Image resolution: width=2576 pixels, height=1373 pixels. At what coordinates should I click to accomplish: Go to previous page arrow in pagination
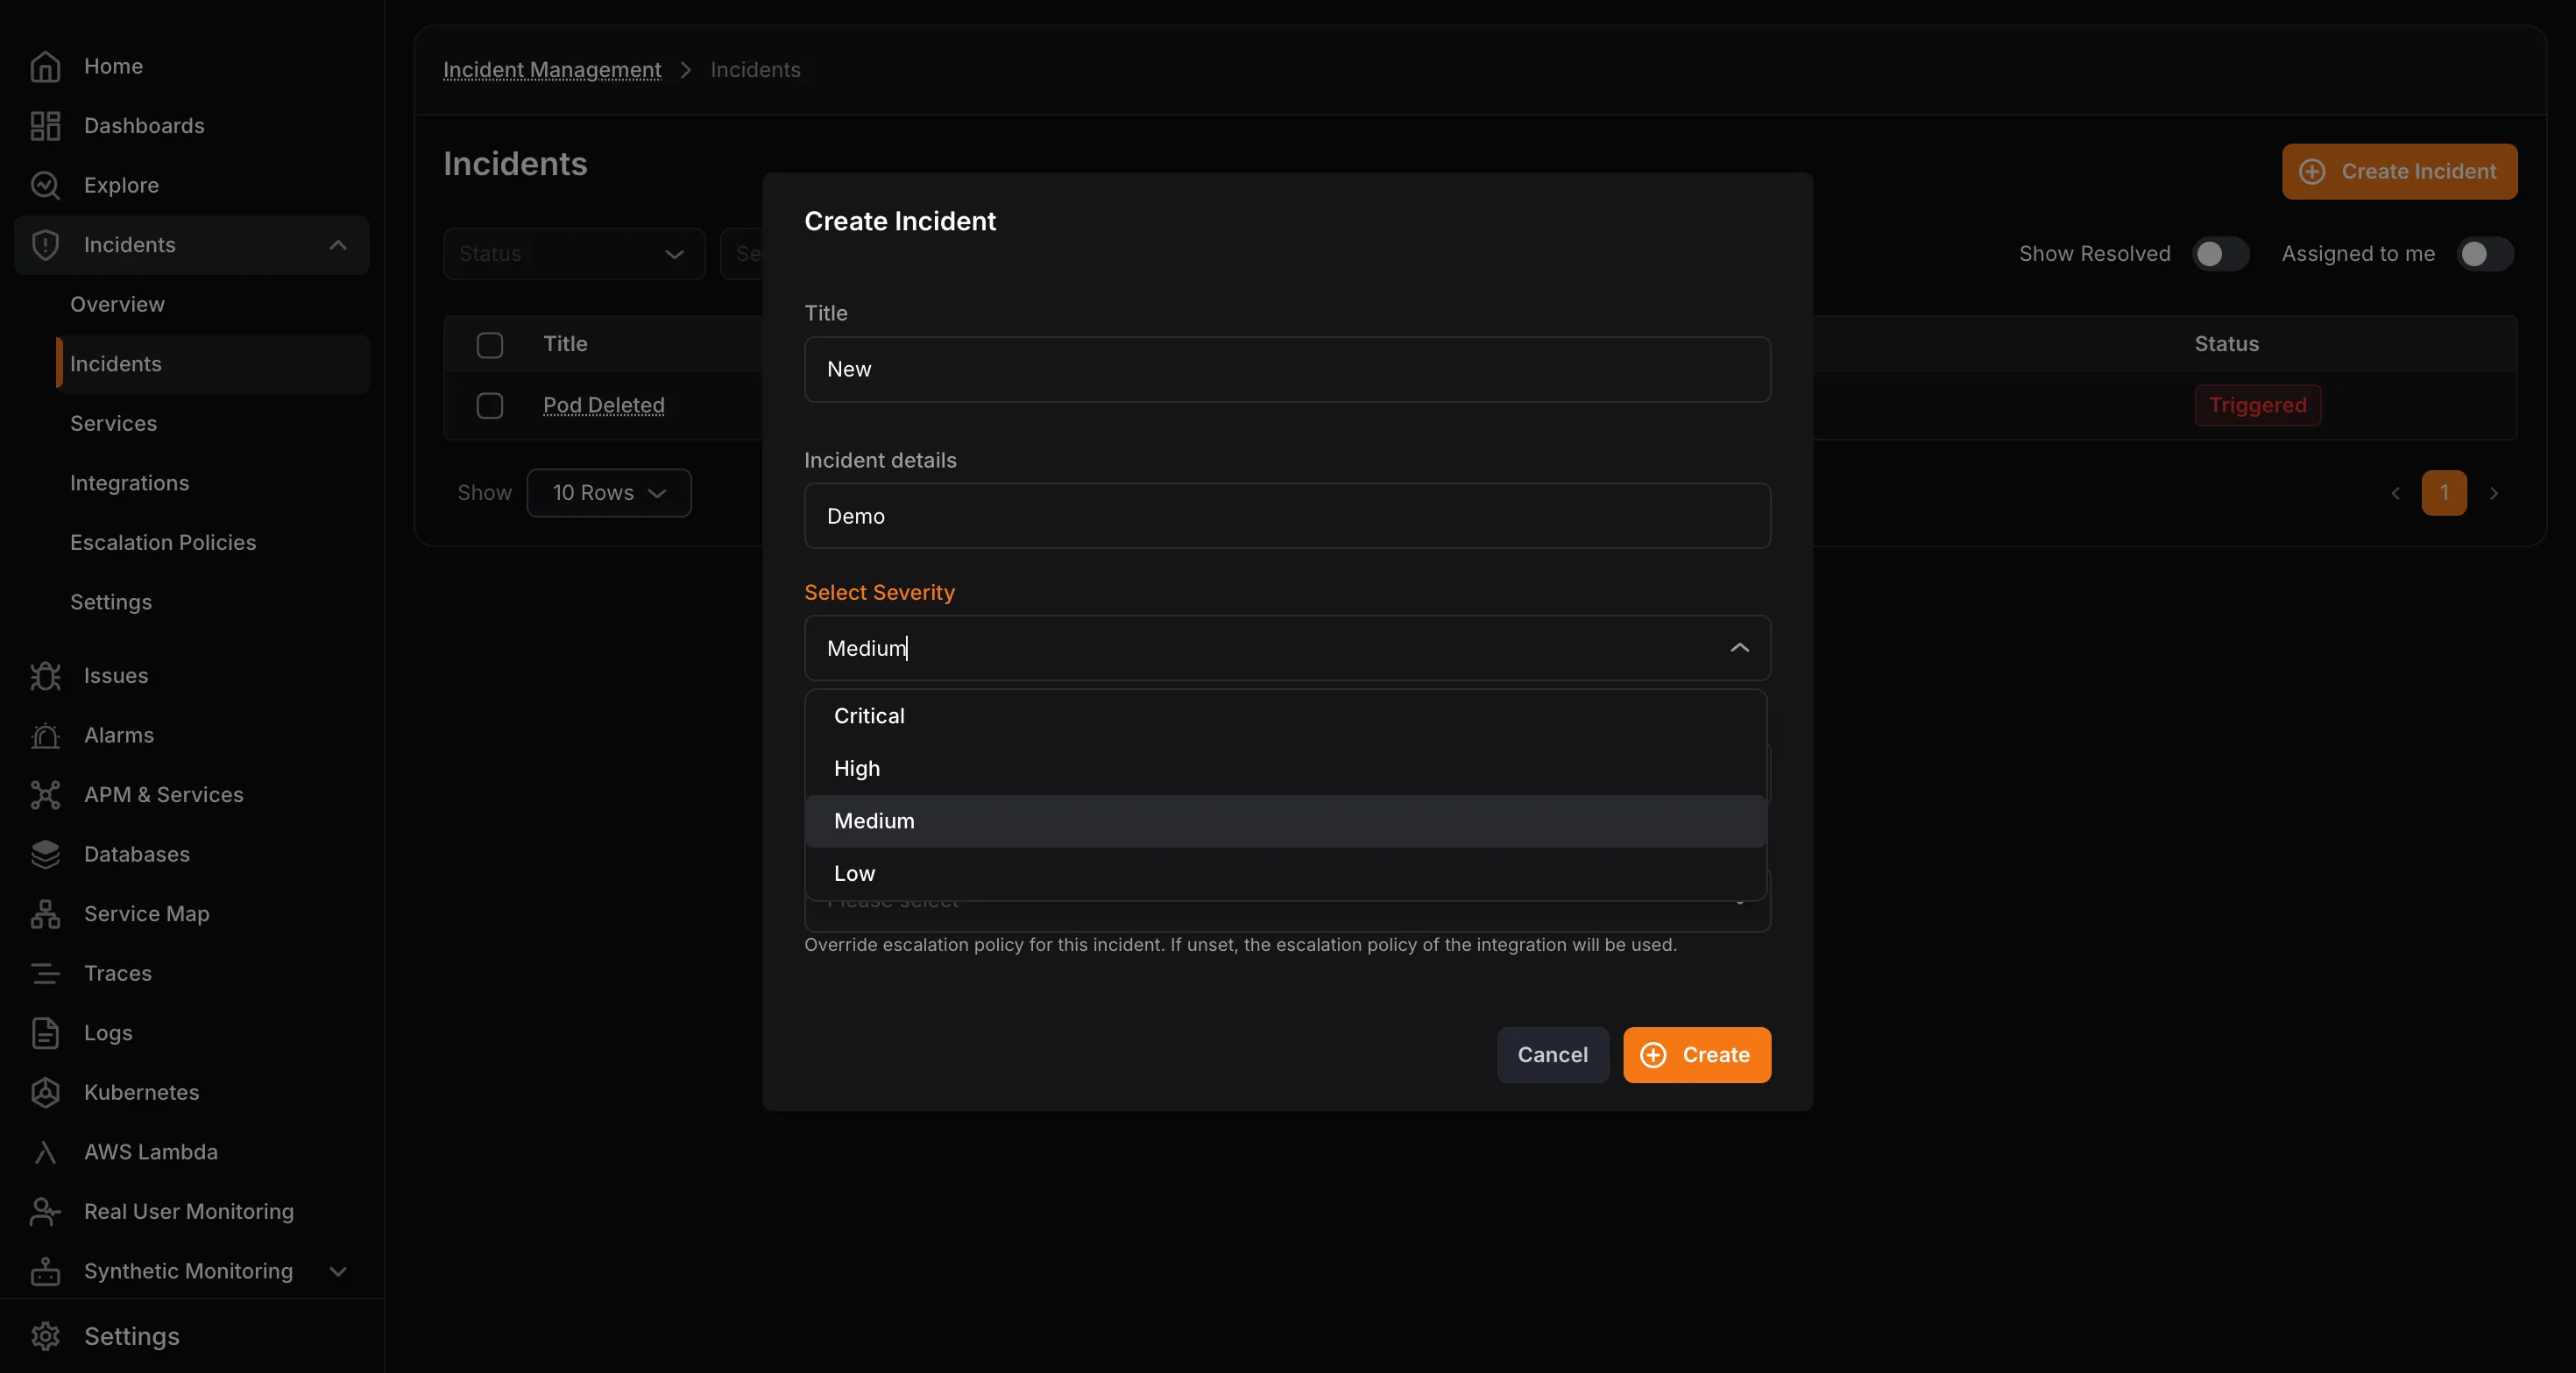(x=2395, y=494)
